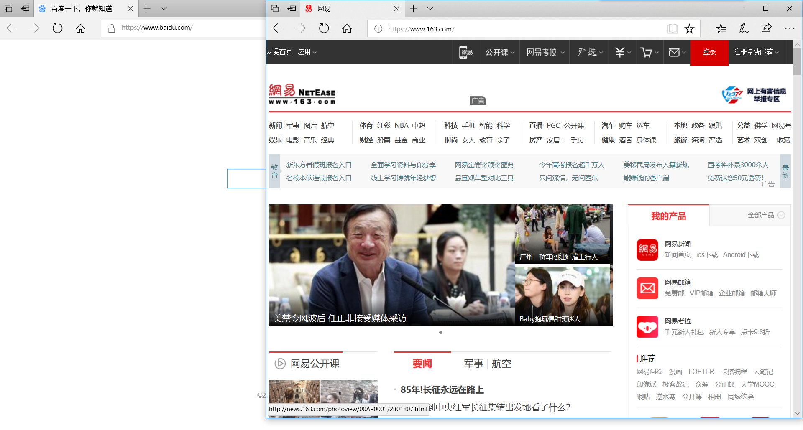Open new tab in 163 window
Screen dimensions: 803x430
[x=413, y=8]
